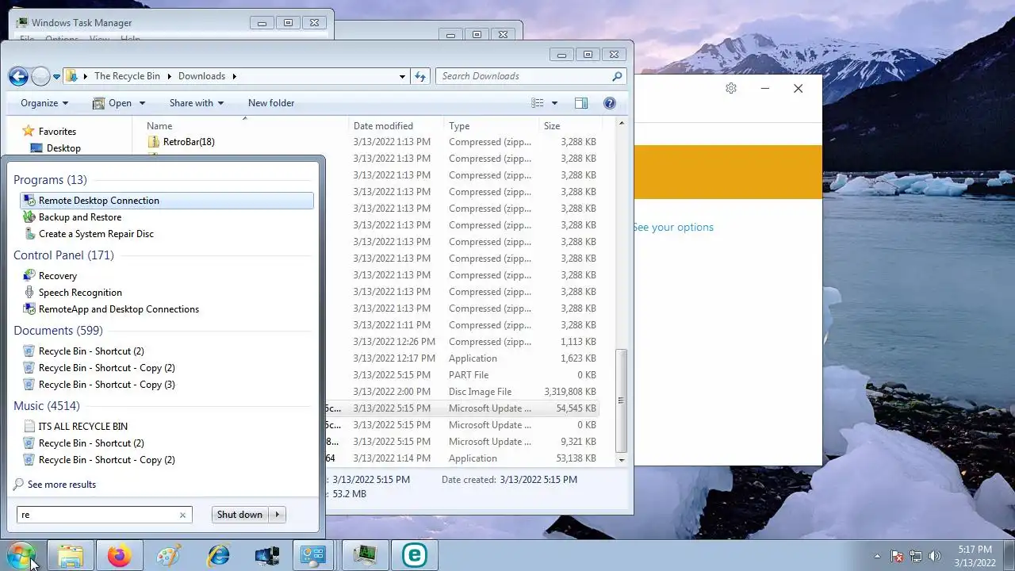The height and width of the screenshot is (571, 1015).
Task: Open Shut down options arrow
Action: point(278,515)
